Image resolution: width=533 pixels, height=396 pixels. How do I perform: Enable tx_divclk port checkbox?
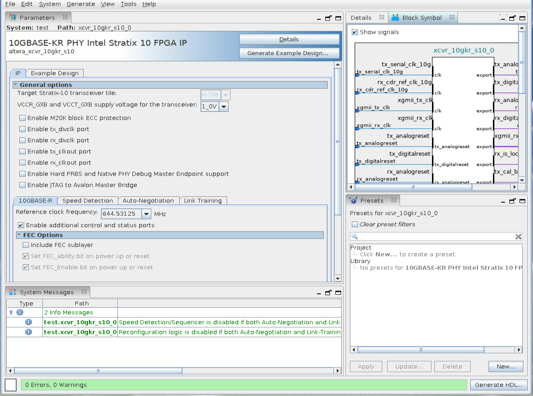[x=22, y=129]
